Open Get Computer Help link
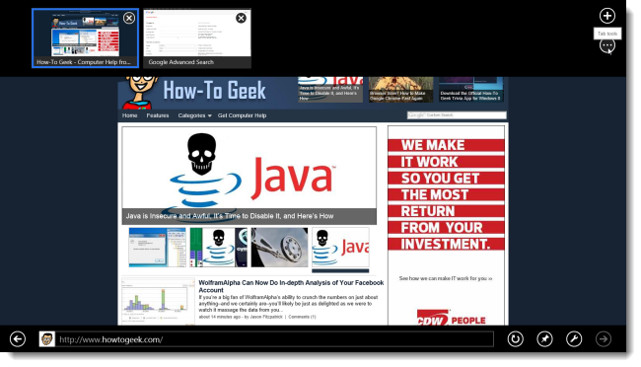641x367 pixels. click(242, 115)
